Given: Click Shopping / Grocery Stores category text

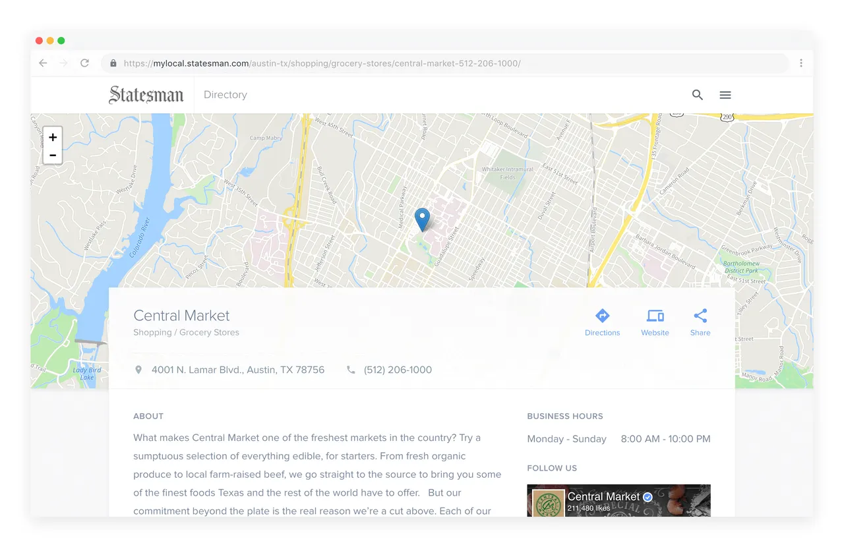Looking at the screenshot, I should pyautogui.click(x=186, y=332).
